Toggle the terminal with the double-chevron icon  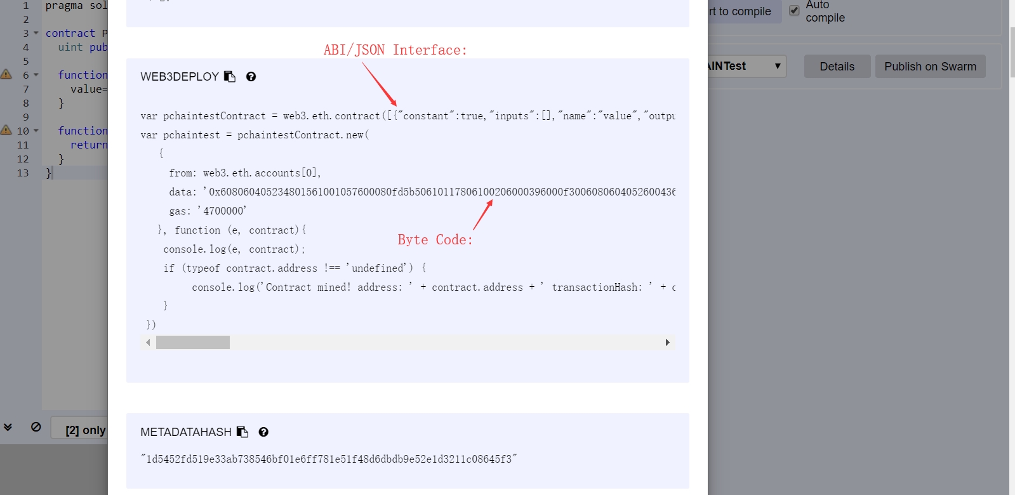8,427
